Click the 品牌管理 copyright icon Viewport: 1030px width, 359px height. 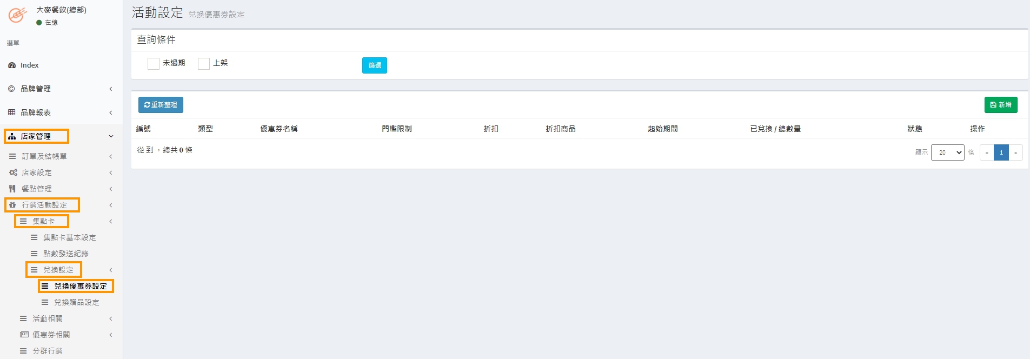coord(11,89)
